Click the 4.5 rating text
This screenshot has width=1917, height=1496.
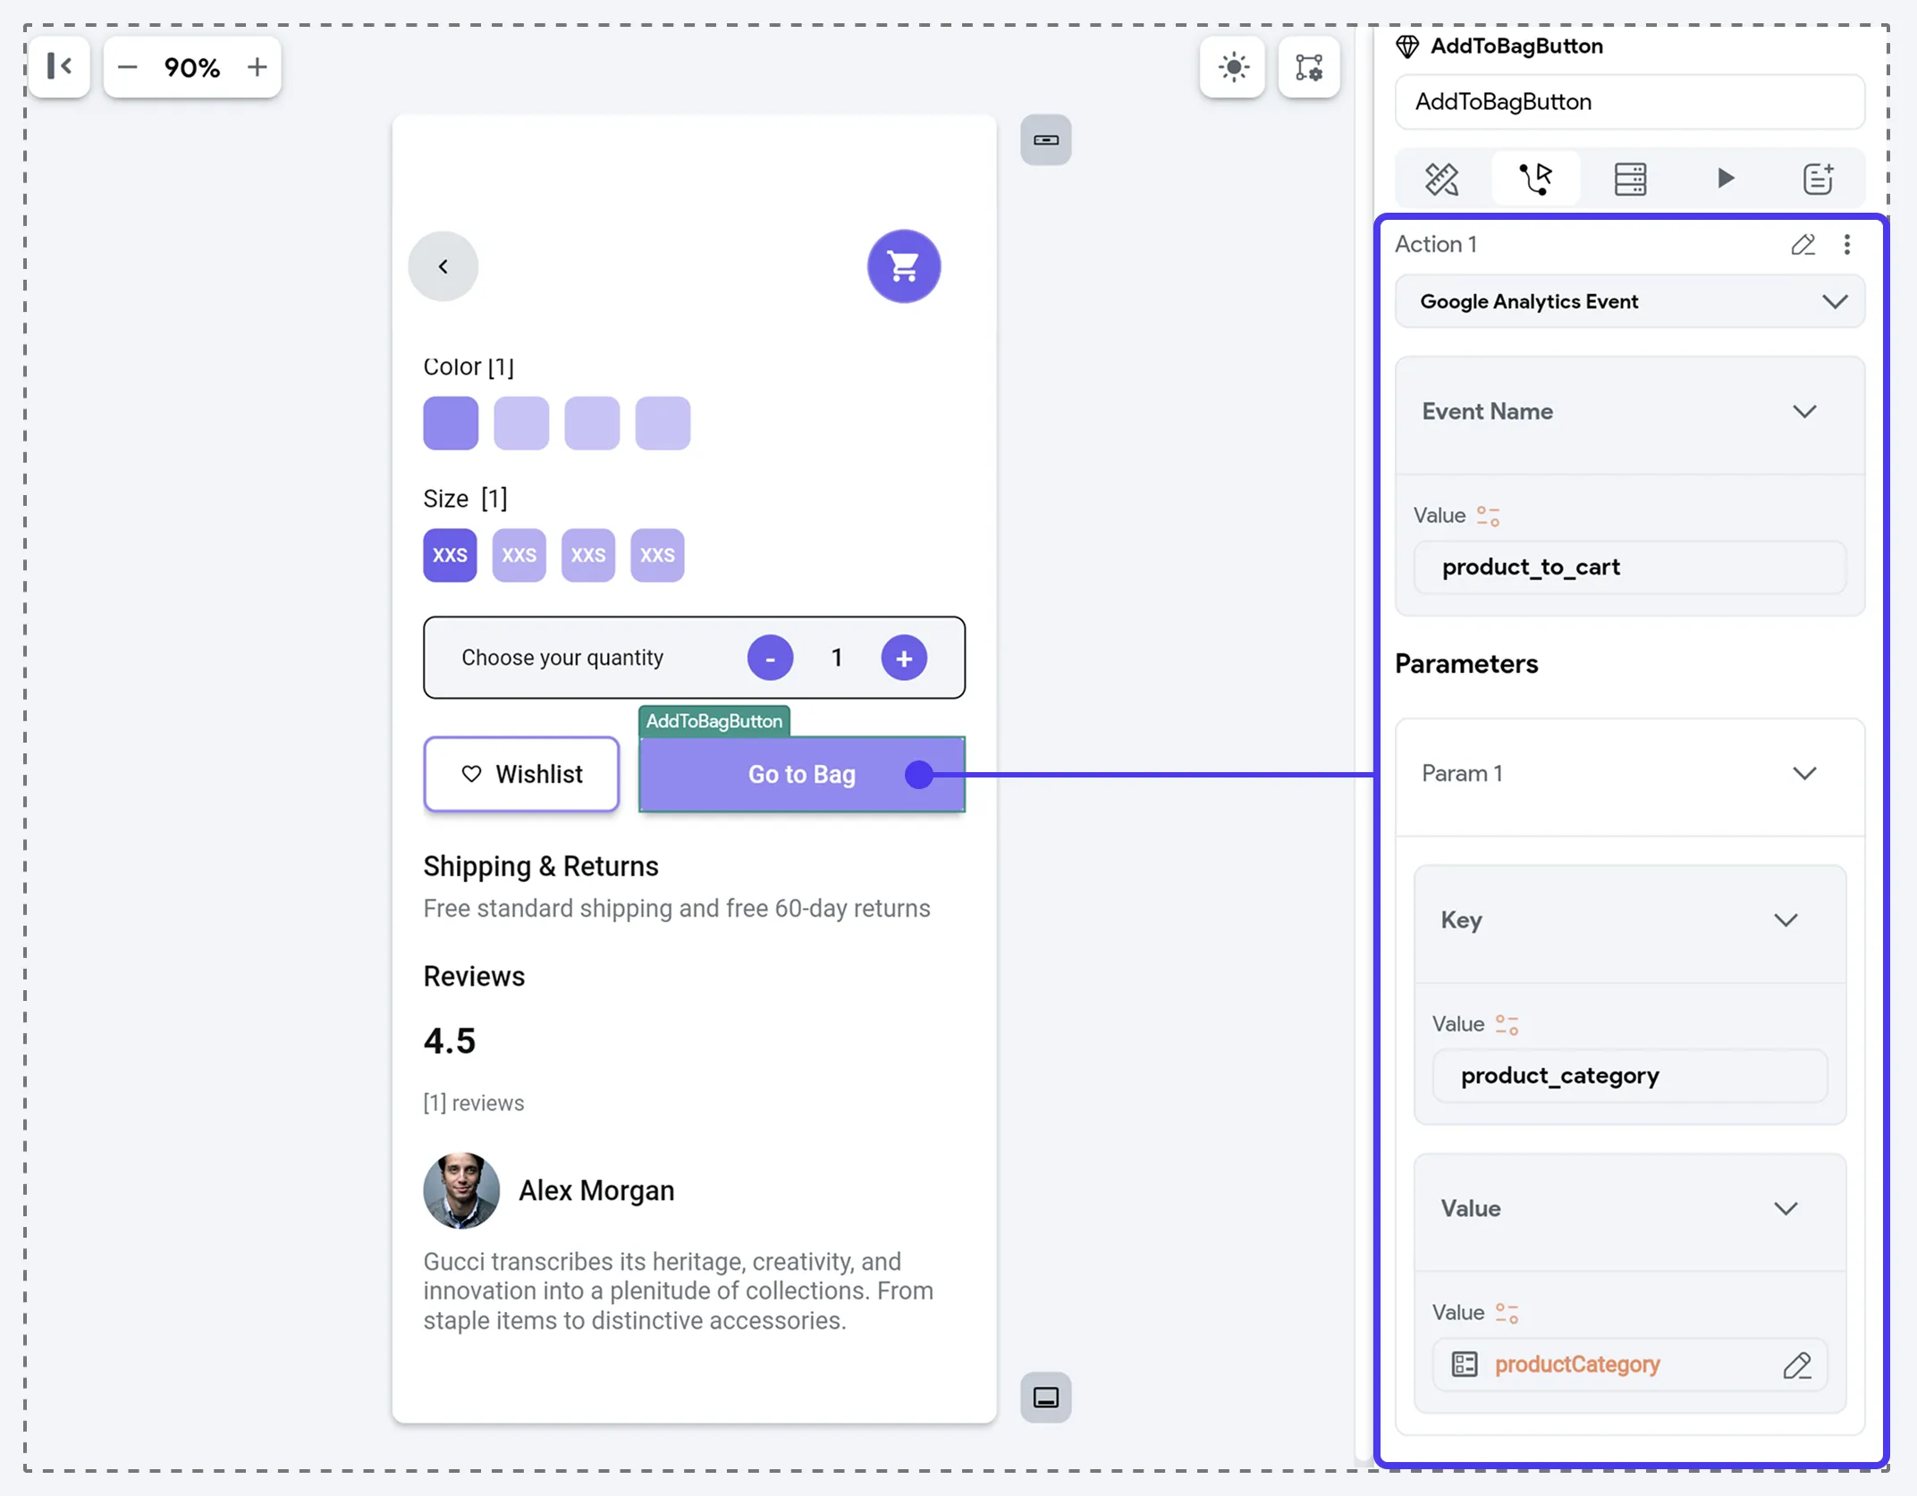click(450, 1041)
